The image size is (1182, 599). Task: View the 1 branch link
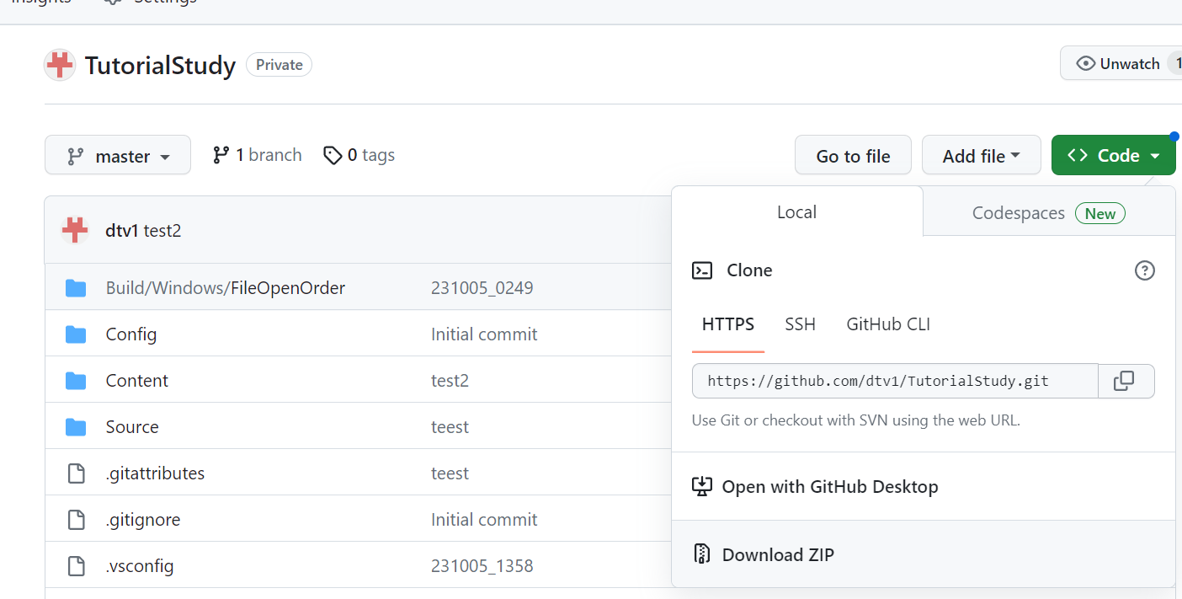coord(258,155)
